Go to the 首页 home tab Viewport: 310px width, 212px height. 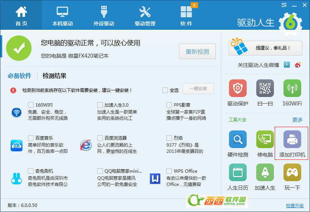(21, 16)
